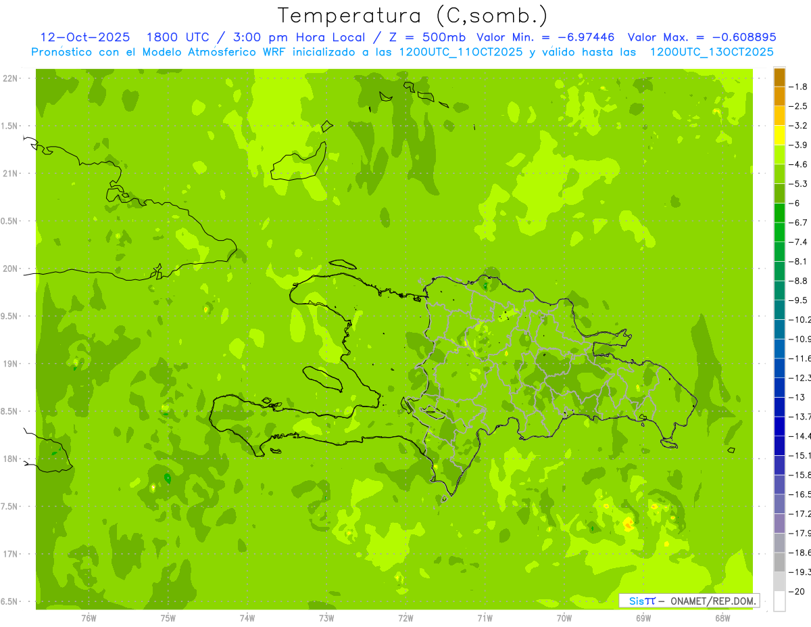Click the dark orange swatch atop the color legend
This screenshot has width=811, height=627.
click(x=779, y=77)
